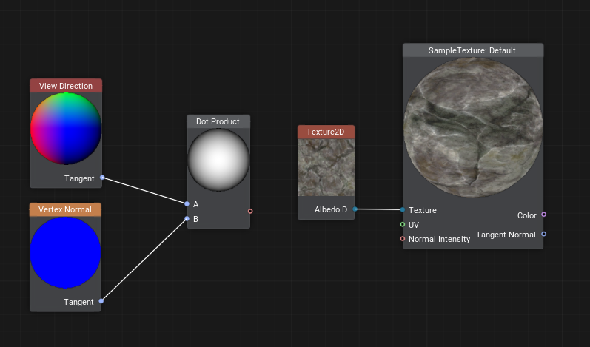Select the Dot Product node header

point(218,121)
